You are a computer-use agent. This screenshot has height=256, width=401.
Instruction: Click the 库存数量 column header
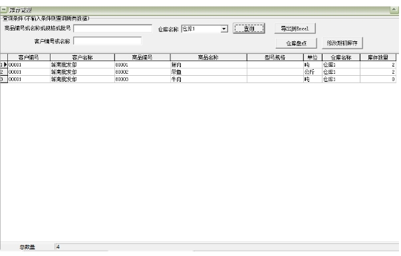point(378,57)
